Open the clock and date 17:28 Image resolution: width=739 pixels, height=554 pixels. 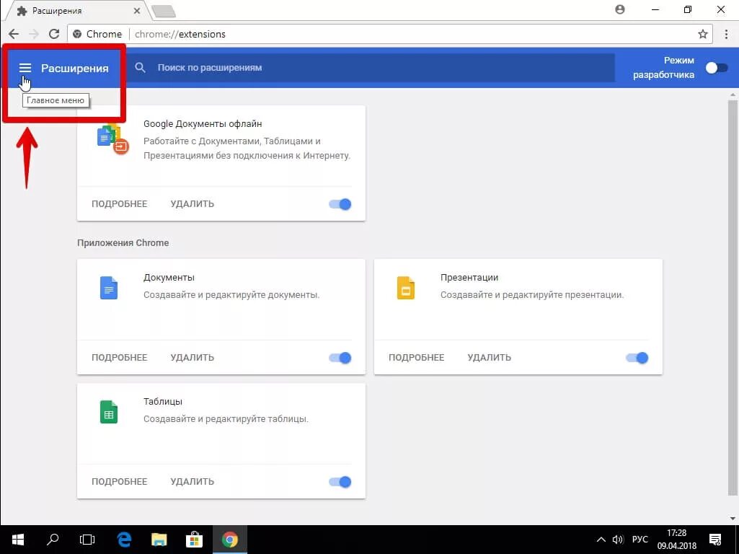point(677,540)
